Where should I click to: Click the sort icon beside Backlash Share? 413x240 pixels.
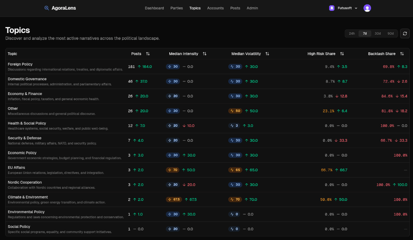point(402,53)
